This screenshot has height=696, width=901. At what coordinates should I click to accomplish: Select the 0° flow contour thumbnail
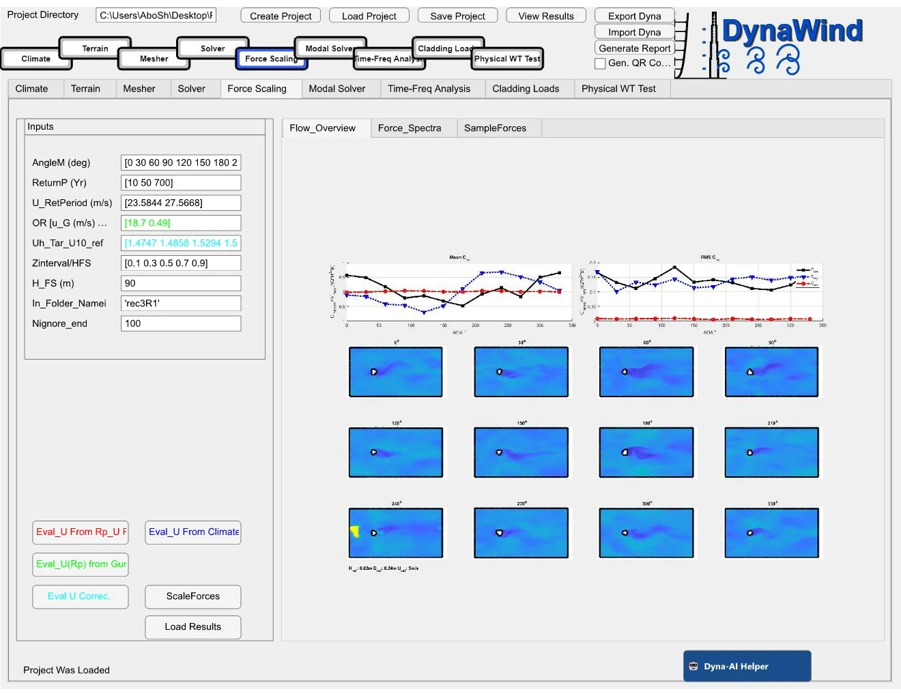tap(396, 372)
